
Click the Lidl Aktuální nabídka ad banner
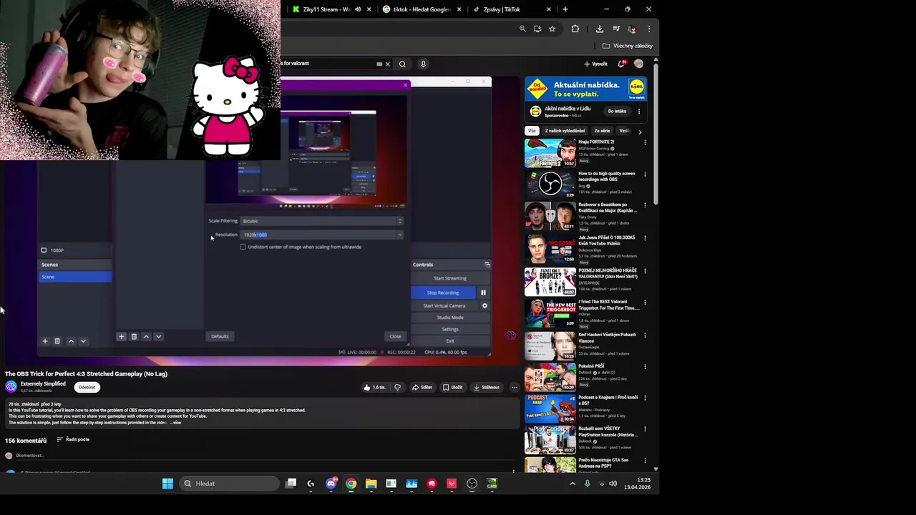[585, 89]
